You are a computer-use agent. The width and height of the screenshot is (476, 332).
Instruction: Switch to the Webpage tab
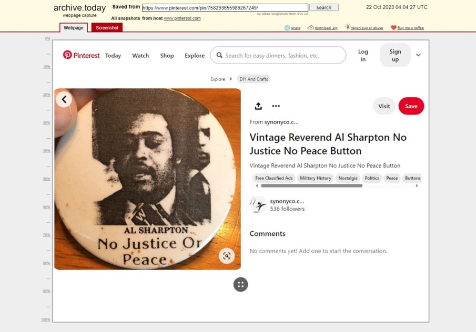point(74,28)
